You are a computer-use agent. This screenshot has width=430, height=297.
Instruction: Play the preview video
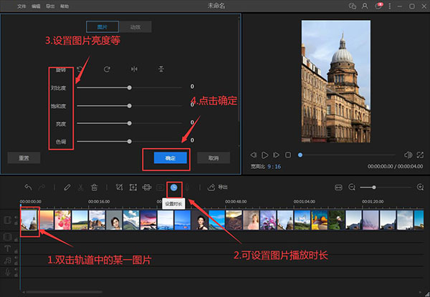pyautogui.click(x=264, y=155)
